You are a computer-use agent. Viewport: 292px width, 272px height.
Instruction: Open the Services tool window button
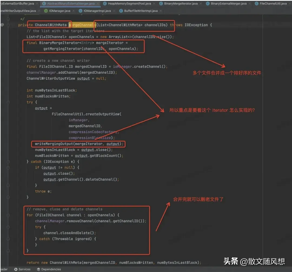tap(22, 269)
